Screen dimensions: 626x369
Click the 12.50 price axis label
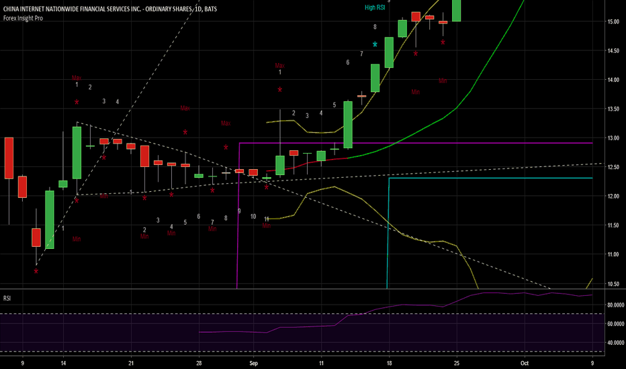pyautogui.click(x=613, y=167)
